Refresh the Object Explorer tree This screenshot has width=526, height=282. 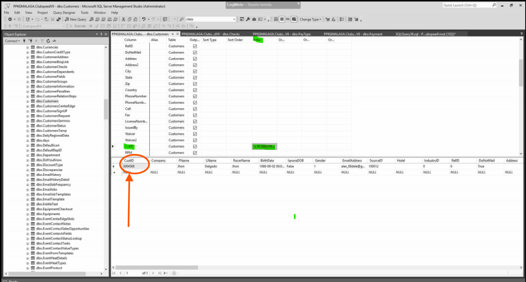coord(48,41)
